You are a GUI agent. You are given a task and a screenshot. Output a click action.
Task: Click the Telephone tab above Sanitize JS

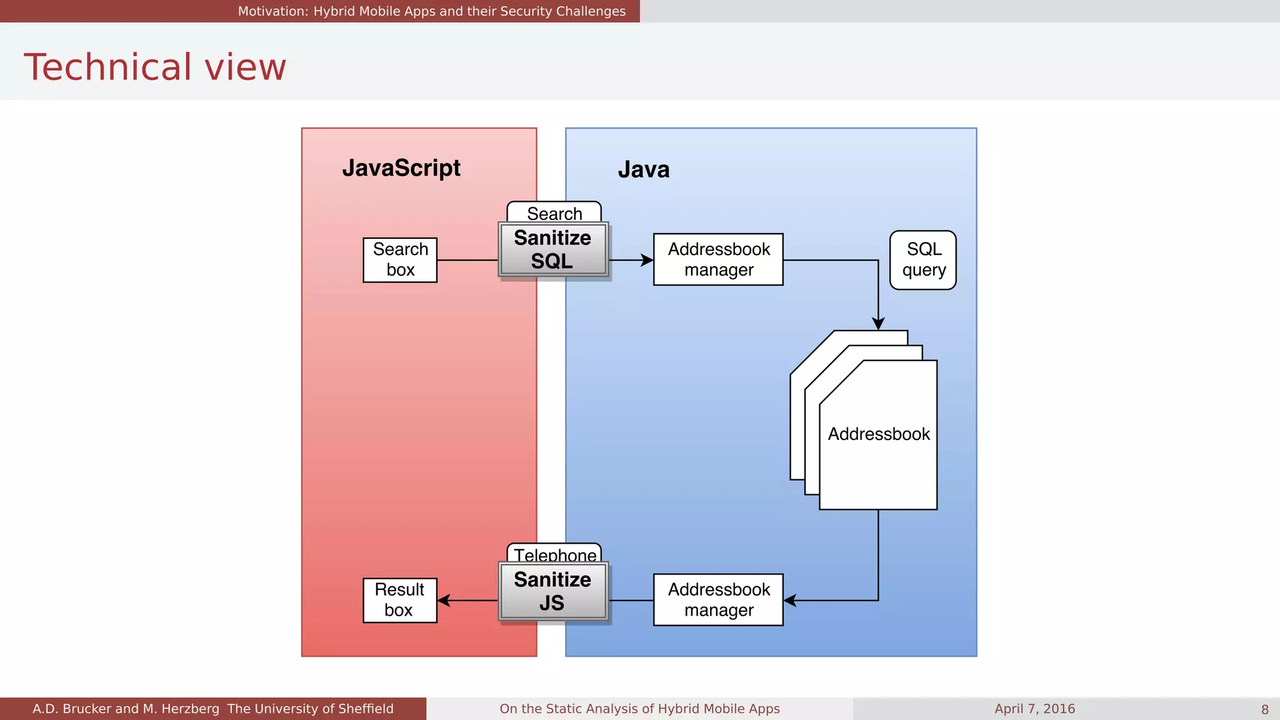(x=554, y=553)
